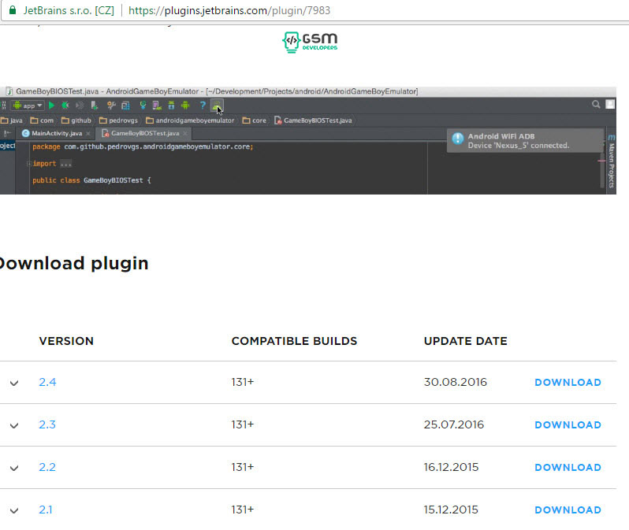Click the AVD Manager phone icon
The height and width of the screenshot is (530, 629).
(x=157, y=106)
